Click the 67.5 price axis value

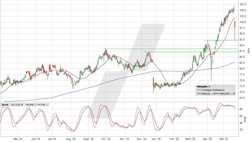tap(243, 98)
